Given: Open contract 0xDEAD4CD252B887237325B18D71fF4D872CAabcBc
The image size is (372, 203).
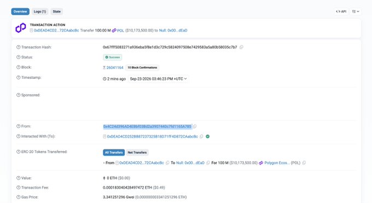Looking at the screenshot, I should (152, 137).
